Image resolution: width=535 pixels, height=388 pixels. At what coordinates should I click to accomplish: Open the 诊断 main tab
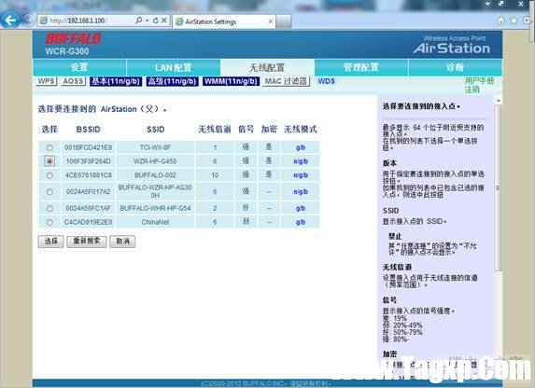coord(455,67)
